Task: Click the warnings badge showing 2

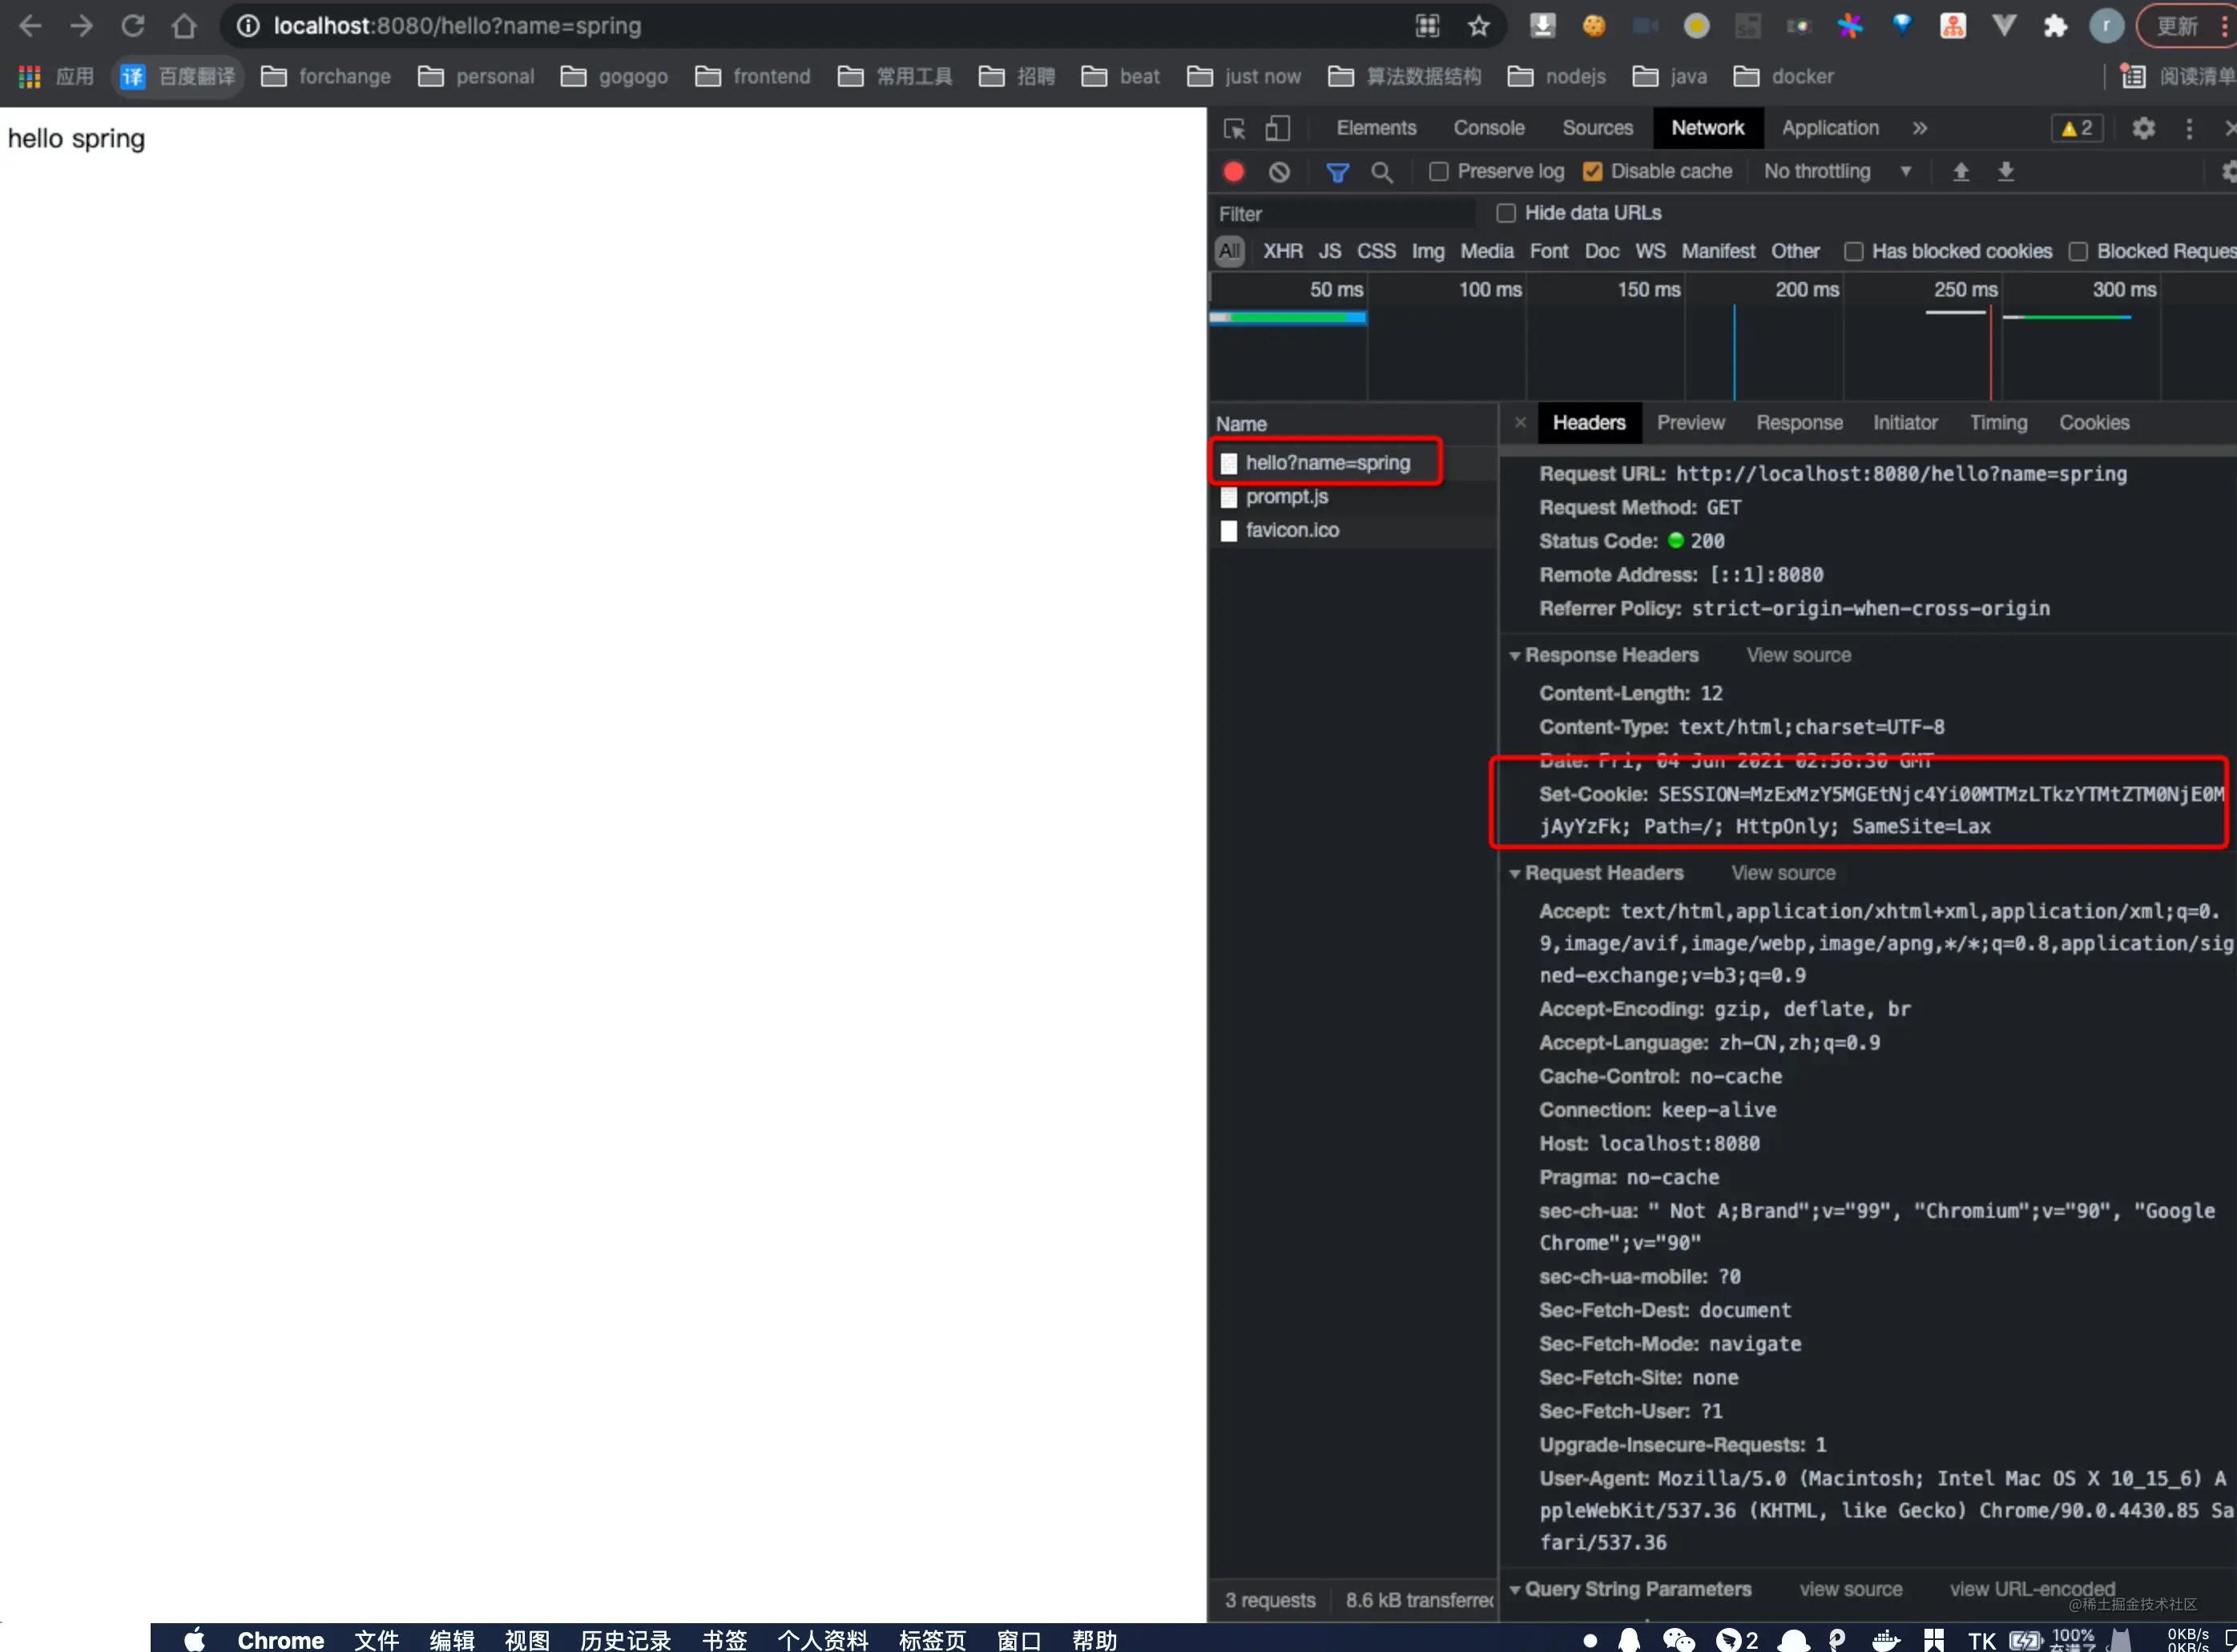Action: tap(2077, 128)
